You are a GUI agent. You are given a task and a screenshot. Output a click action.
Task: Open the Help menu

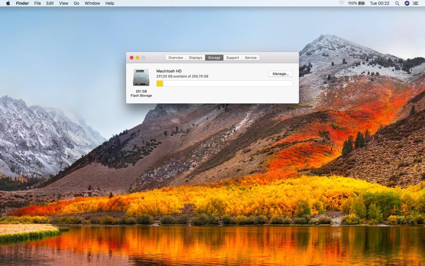tap(110, 3)
